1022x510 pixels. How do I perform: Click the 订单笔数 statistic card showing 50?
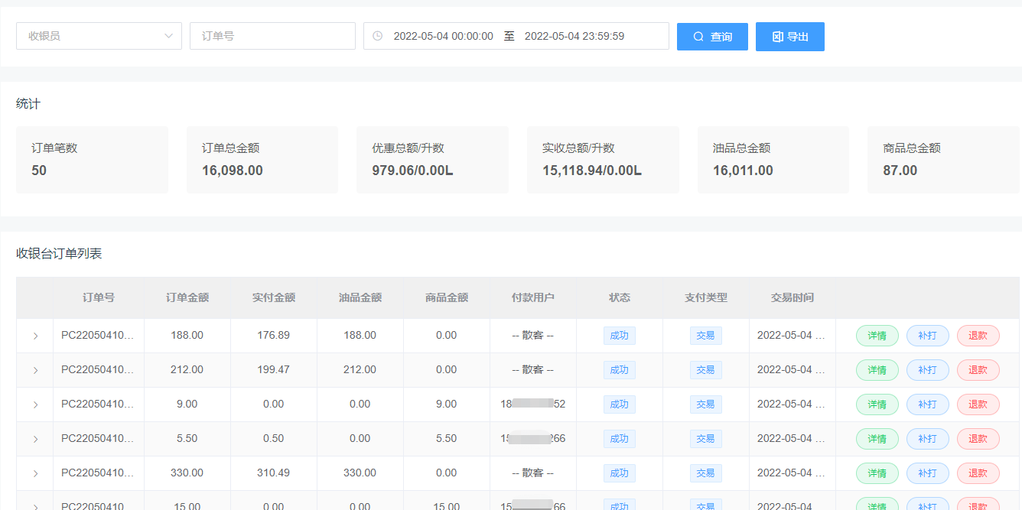coord(92,160)
